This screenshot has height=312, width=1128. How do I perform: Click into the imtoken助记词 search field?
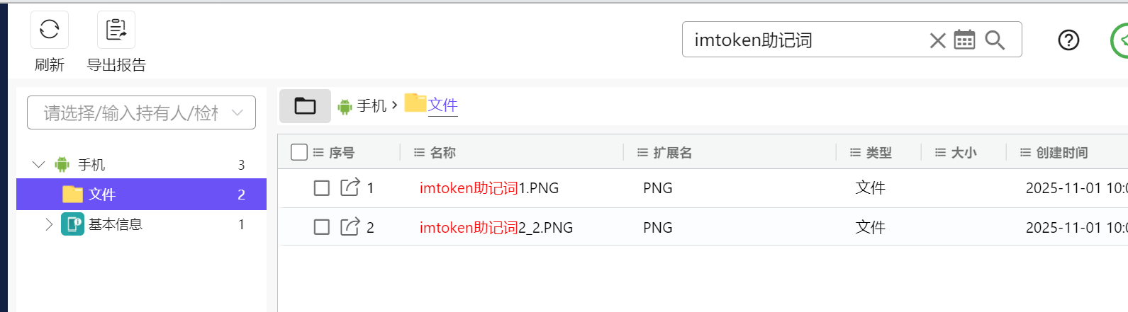[801, 40]
